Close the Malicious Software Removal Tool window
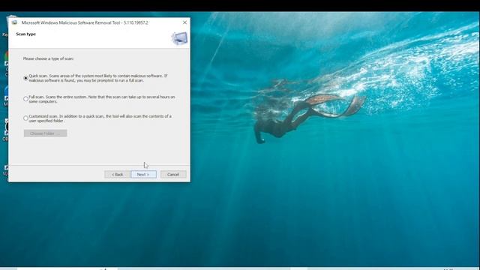Image resolution: width=480 pixels, height=270 pixels. [184, 22]
